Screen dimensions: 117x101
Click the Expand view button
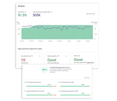87,78
